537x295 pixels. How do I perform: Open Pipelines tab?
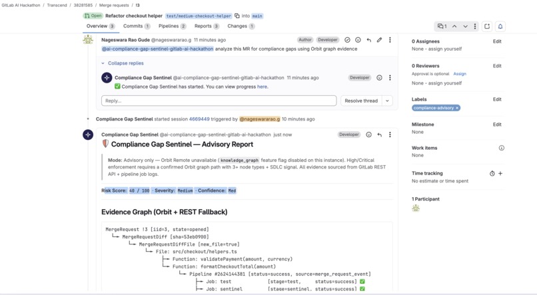click(x=173, y=27)
